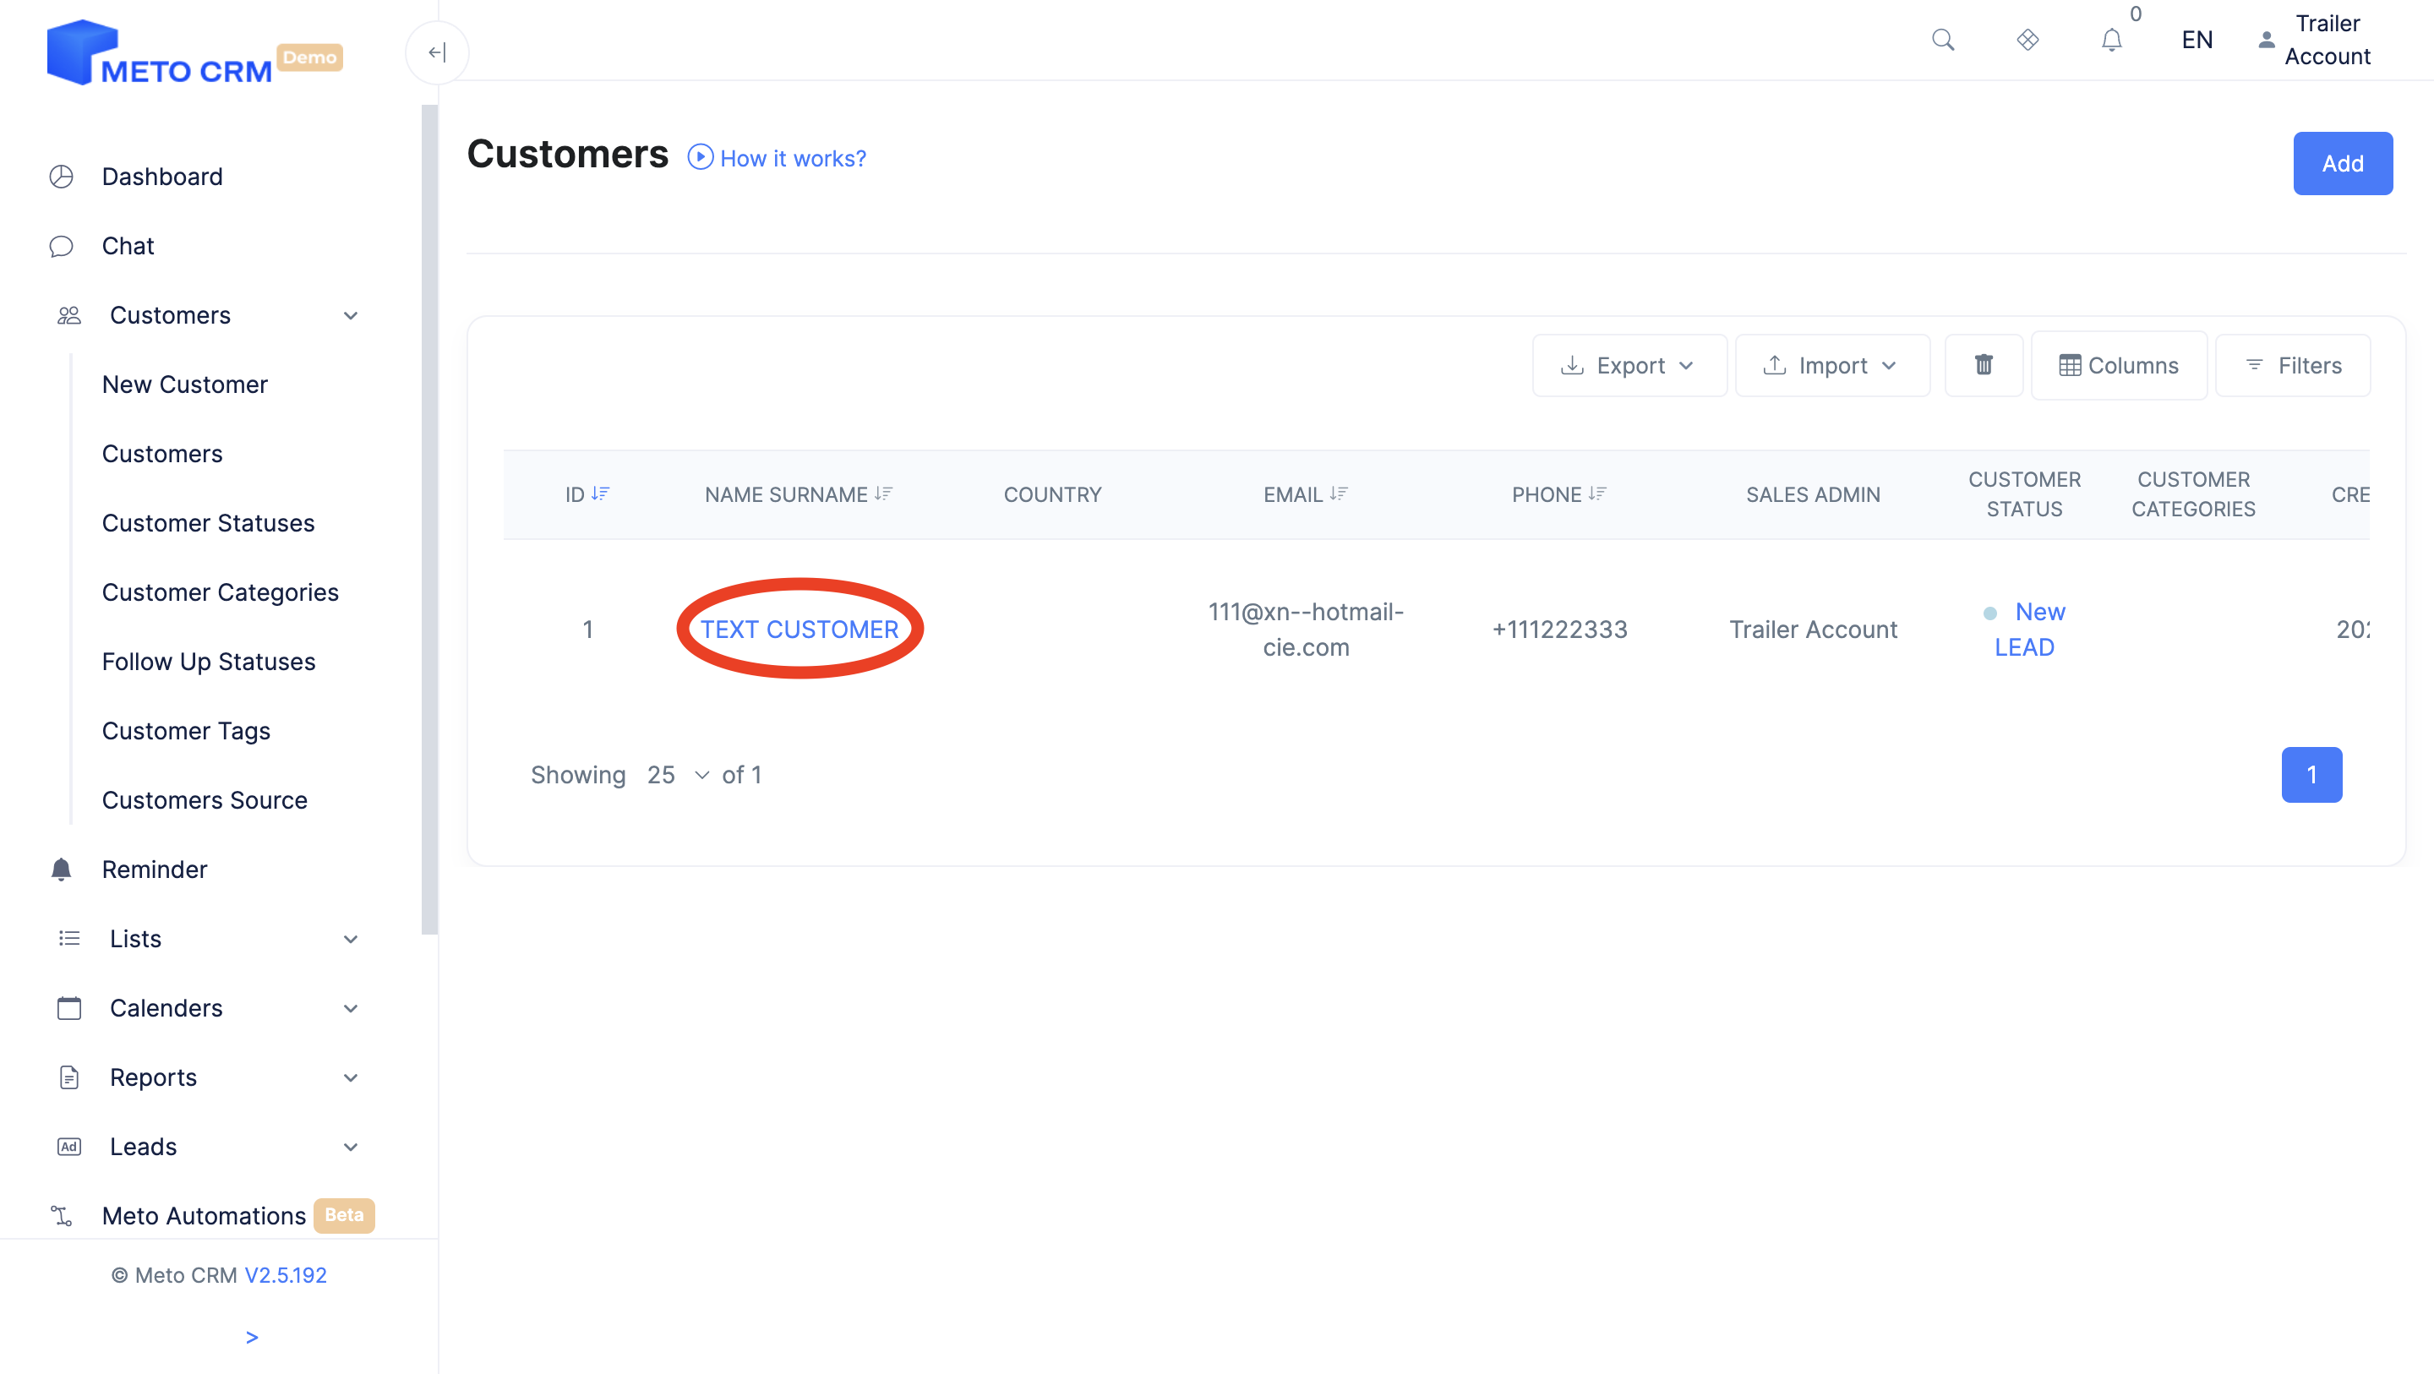Expand the Calenders sidebar chevron
This screenshot has height=1374, width=2434.
pos(351,1008)
